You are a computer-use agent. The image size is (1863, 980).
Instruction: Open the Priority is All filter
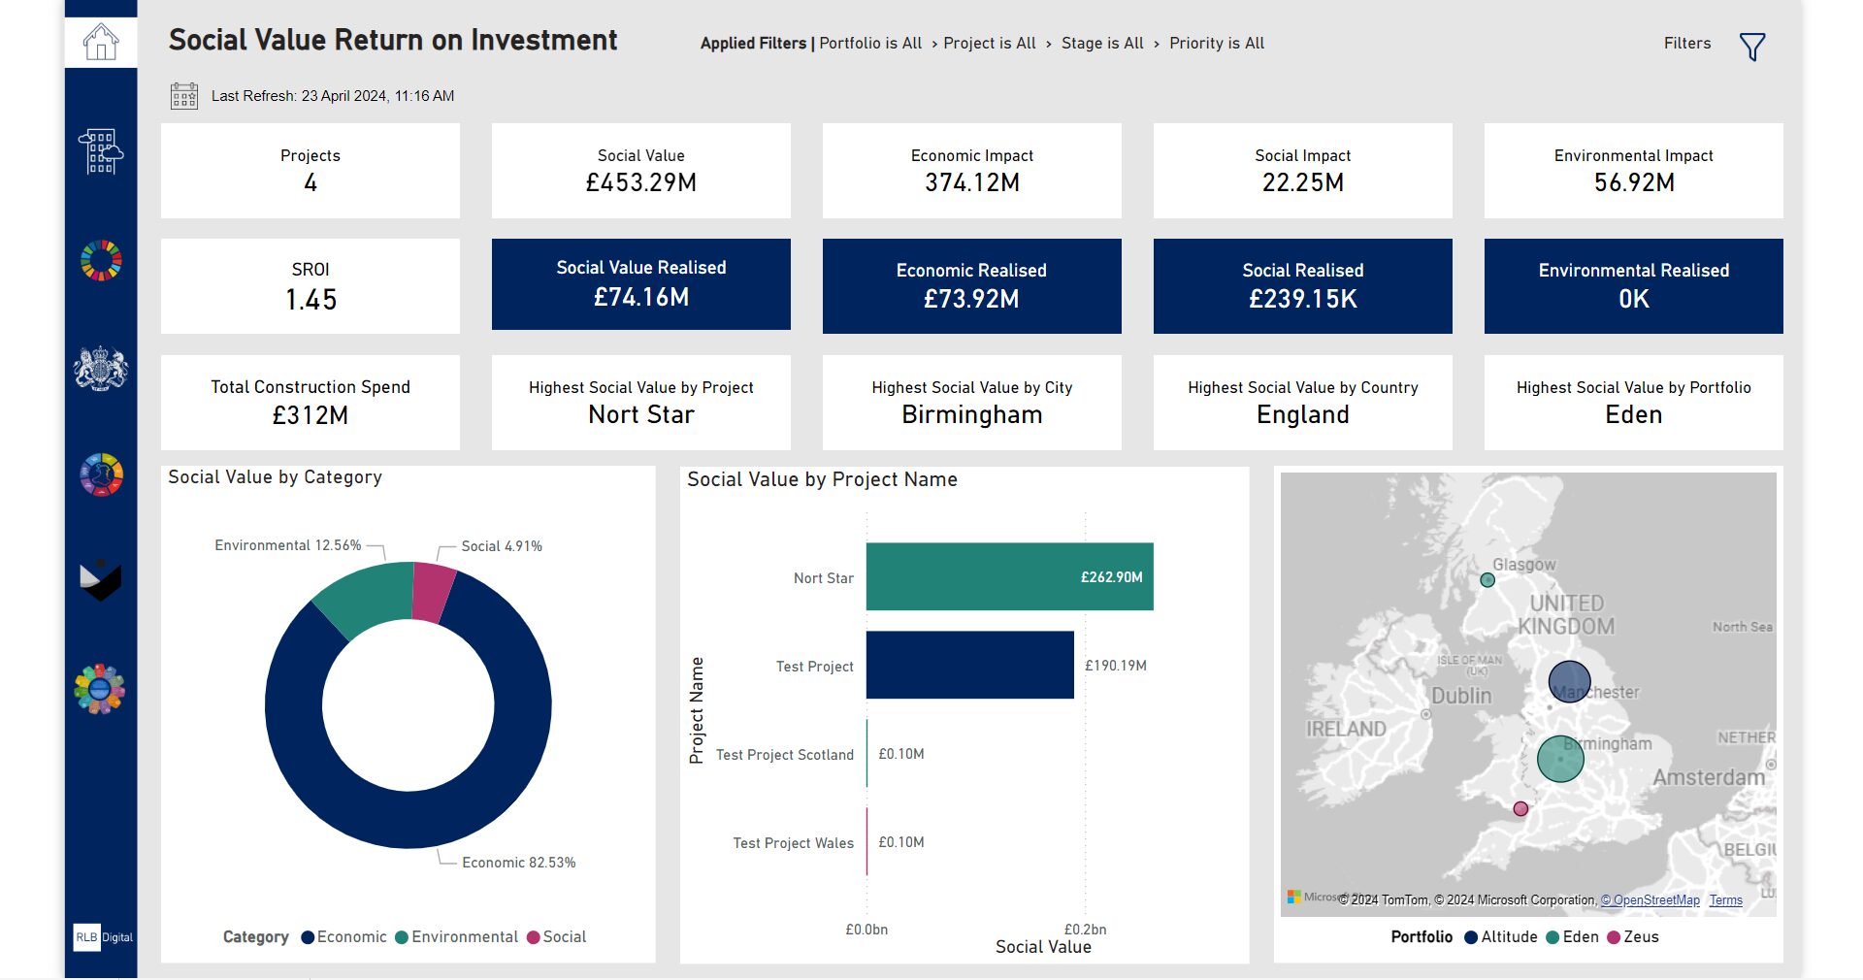click(1216, 43)
